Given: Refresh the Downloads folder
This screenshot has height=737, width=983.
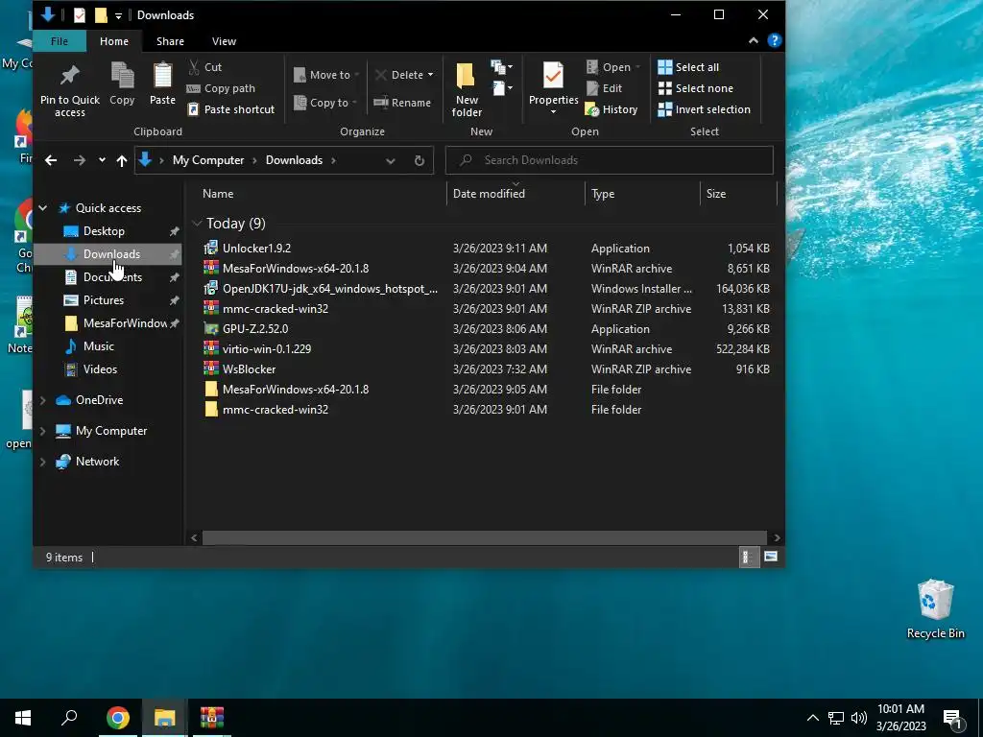Looking at the screenshot, I should coord(420,160).
